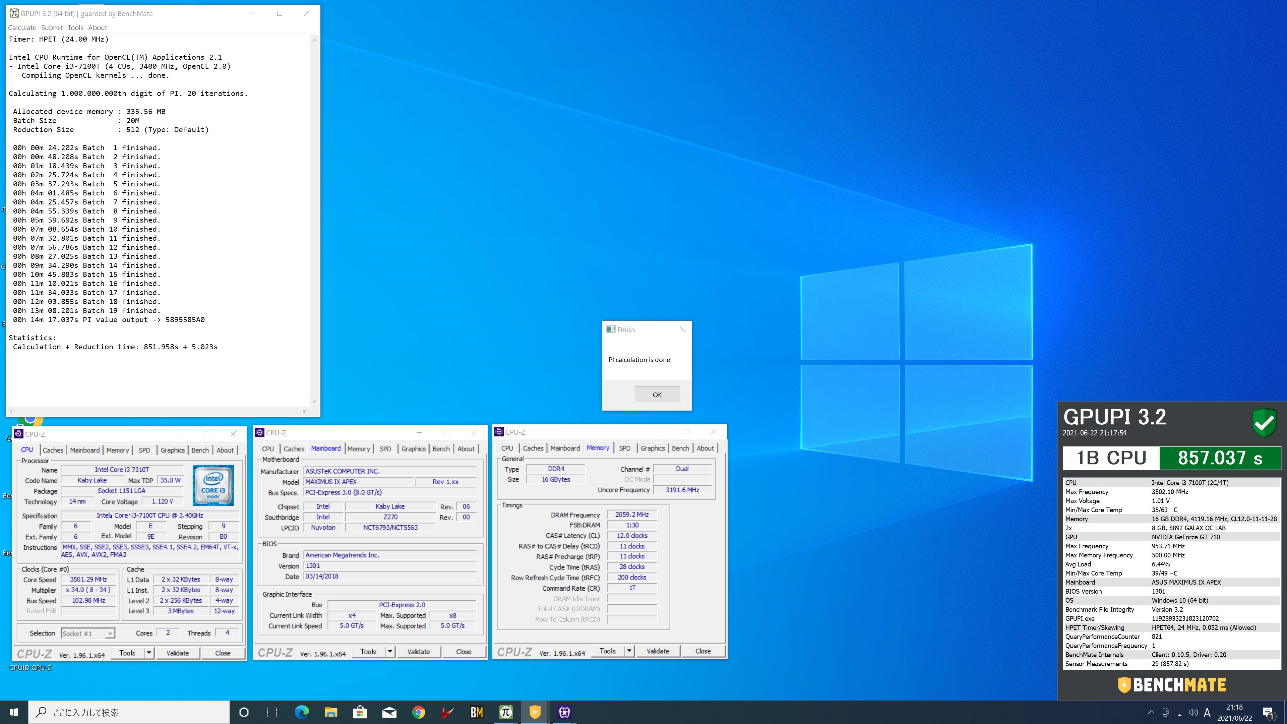Click Close in Mainboard CPU-Z window
1287x724 pixels.
coord(464,652)
